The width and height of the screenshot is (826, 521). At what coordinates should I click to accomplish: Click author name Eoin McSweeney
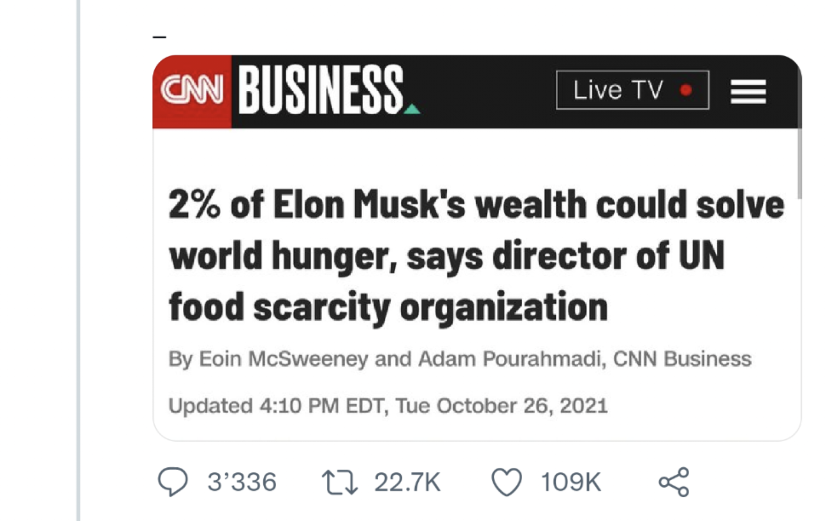(283, 359)
